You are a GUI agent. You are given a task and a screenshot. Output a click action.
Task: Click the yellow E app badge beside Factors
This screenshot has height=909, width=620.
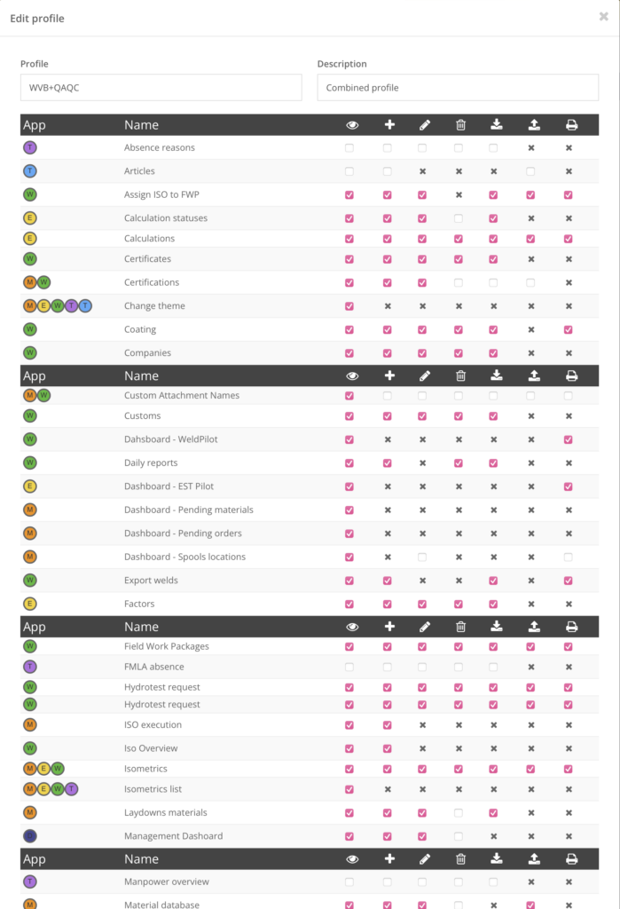[x=30, y=604]
